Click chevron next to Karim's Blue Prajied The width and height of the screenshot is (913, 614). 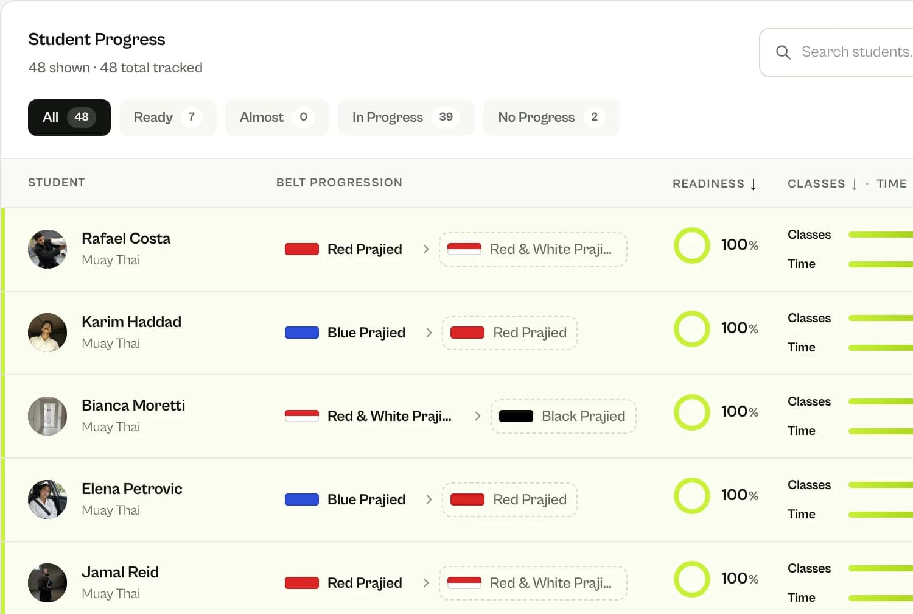pos(429,333)
